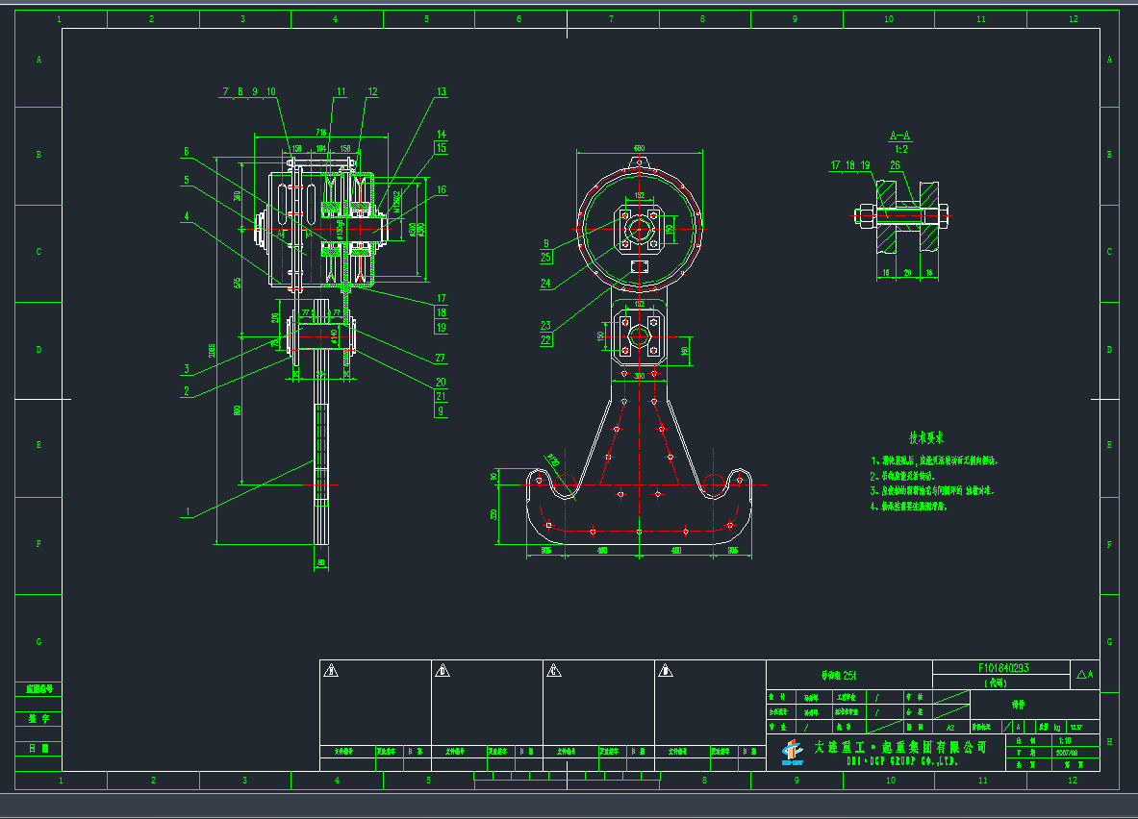Pick the boxed part number 15
1138x819 pixels.
pyautogui.click(x=442, y=147)
